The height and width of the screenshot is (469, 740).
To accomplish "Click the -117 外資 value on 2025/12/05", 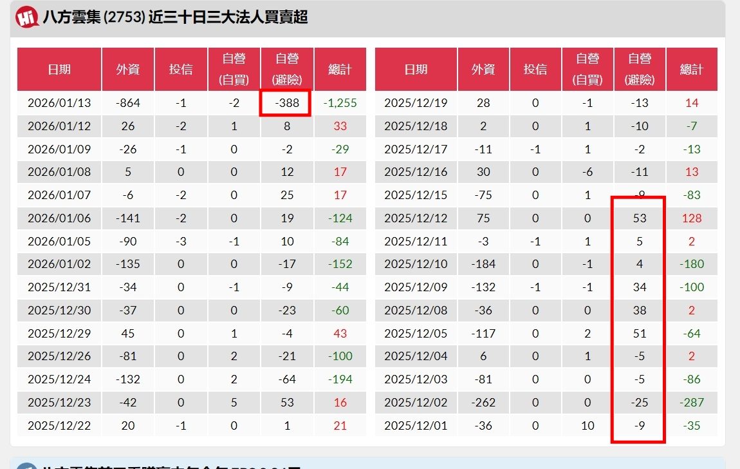I will point(483,334).
